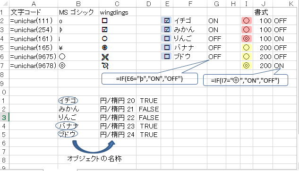Click the OFF value beside りんご in column G
The image size is (299, 171).
[x=215, y=39]
